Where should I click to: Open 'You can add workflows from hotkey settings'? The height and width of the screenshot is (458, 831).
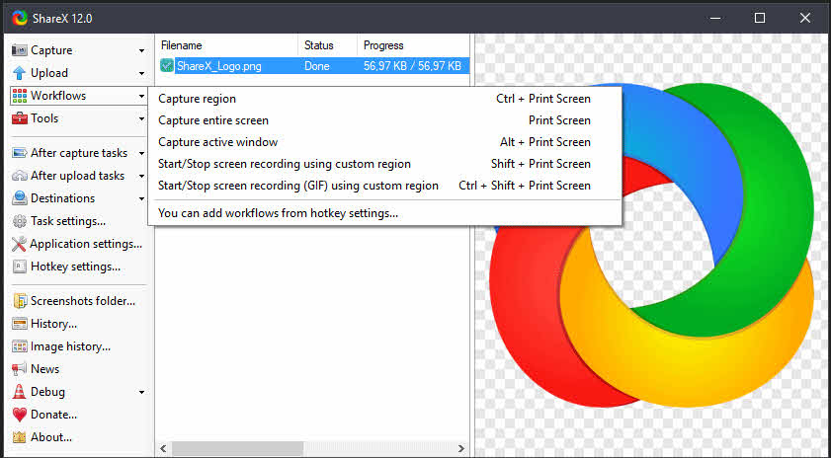point(384,214)
